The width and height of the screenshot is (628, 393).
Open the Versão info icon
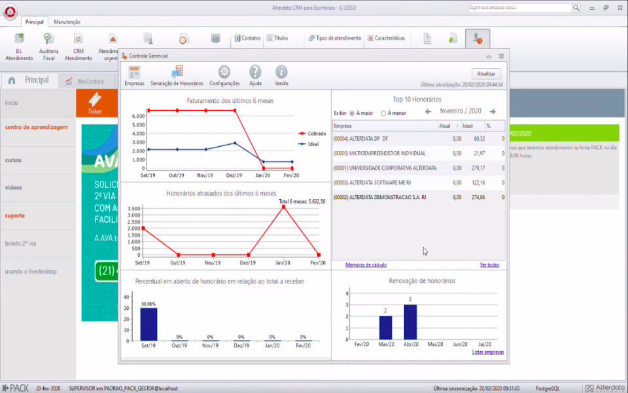click(281, 76)
